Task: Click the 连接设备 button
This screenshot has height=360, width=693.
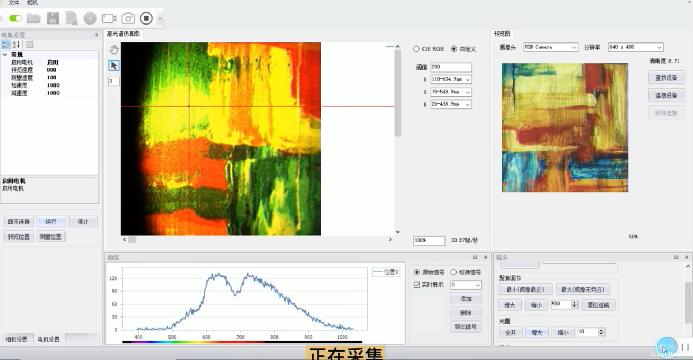Action: pos(666,95)
